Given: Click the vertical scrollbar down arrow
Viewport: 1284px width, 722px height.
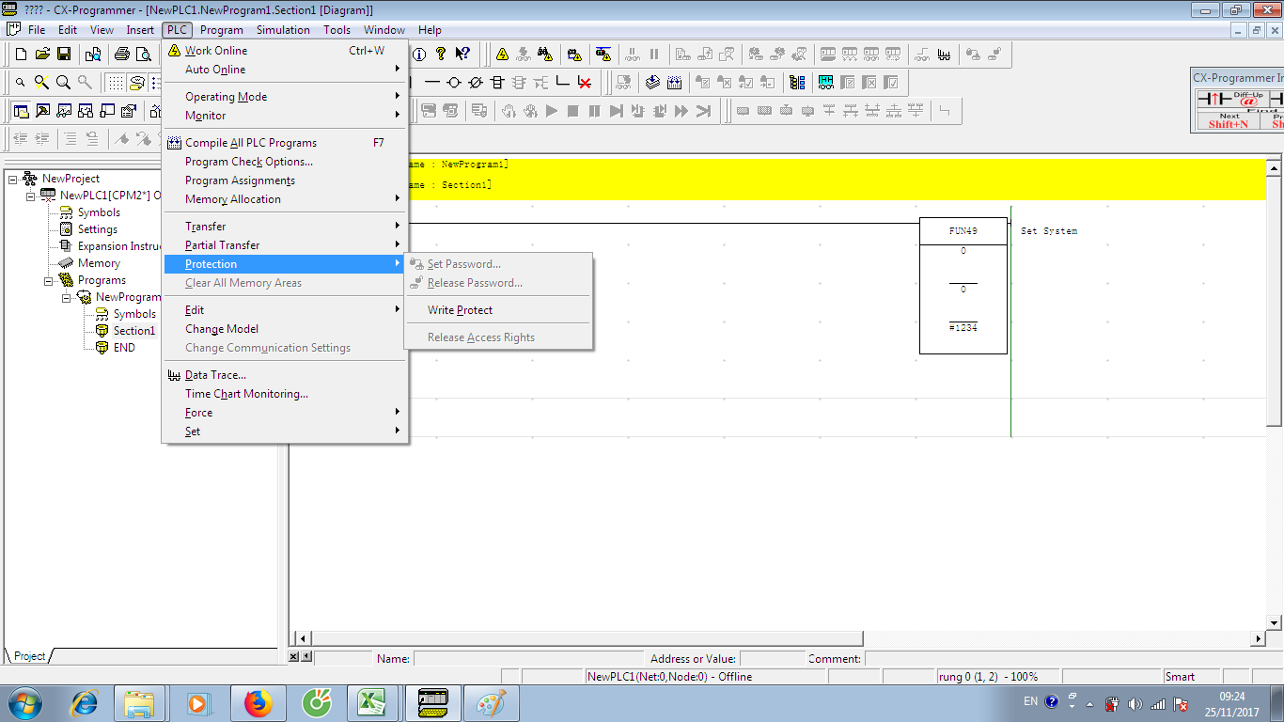Looking at the screenshot, I should tap(1275, 622).
